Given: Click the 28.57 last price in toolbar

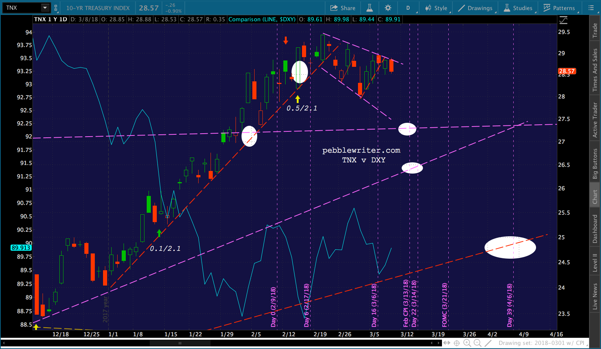Looking at the screenshot, I should (149, 8).
